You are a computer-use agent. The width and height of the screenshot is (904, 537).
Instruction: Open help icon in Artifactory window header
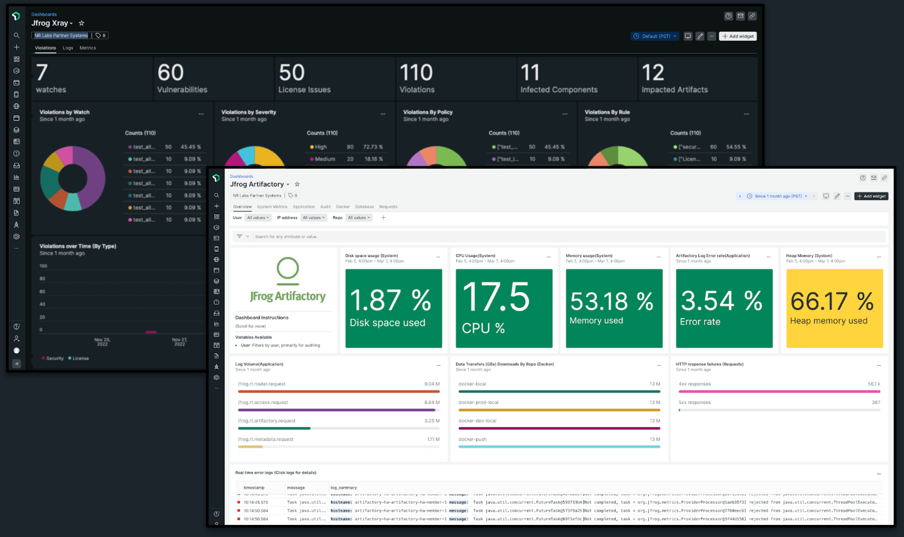click(863, 178)
